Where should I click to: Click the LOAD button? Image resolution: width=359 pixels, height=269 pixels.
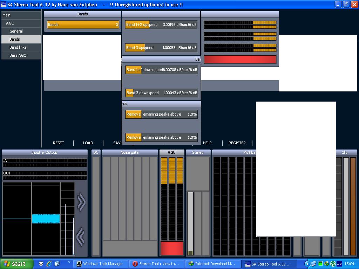coord(88,143)
